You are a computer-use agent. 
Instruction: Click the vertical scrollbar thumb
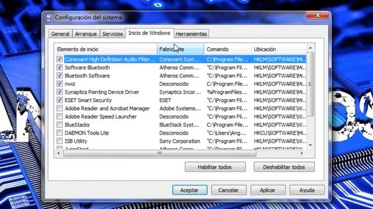coord(311,84)
